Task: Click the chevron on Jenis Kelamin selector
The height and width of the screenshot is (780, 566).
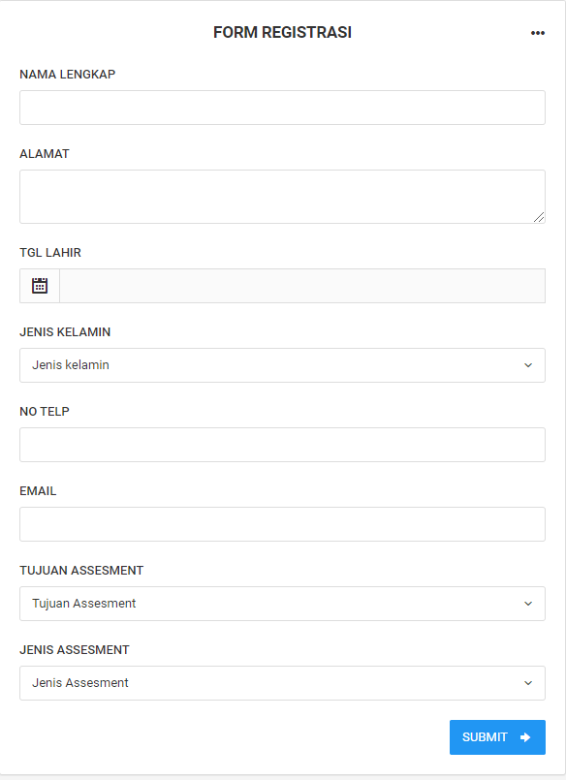Action: pos(529,365)
